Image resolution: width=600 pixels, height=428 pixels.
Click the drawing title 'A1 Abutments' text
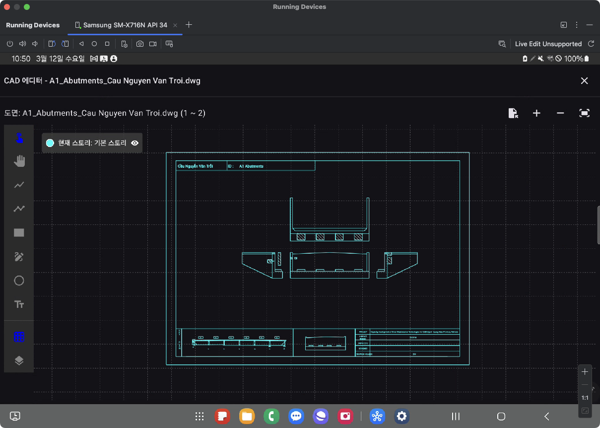[x=251, y=166]
